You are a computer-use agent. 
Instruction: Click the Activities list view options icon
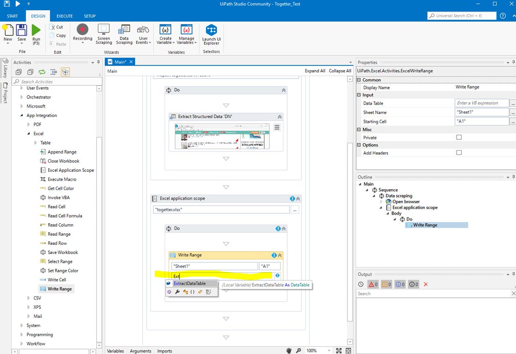click(x=53, y=72)
